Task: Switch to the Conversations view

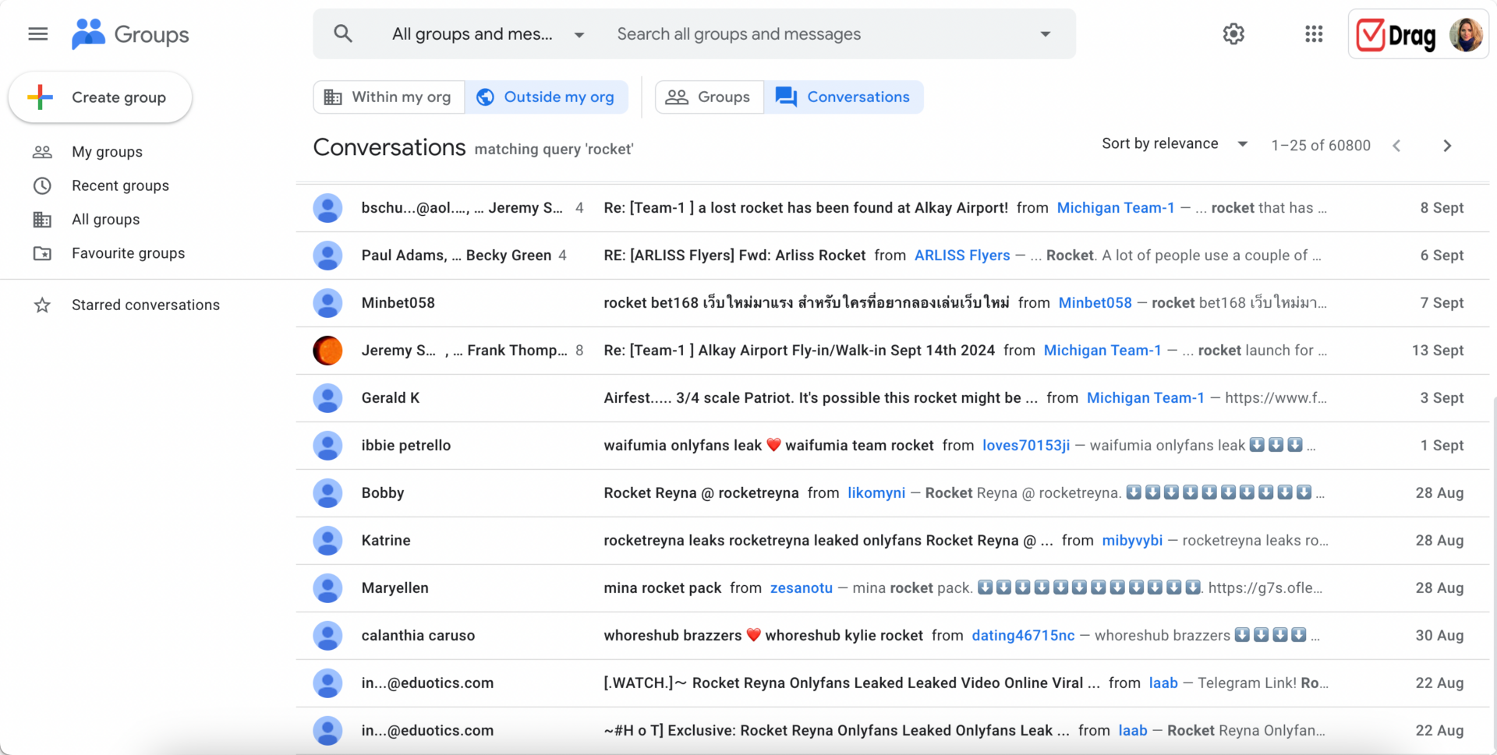Action: [844, 97]
